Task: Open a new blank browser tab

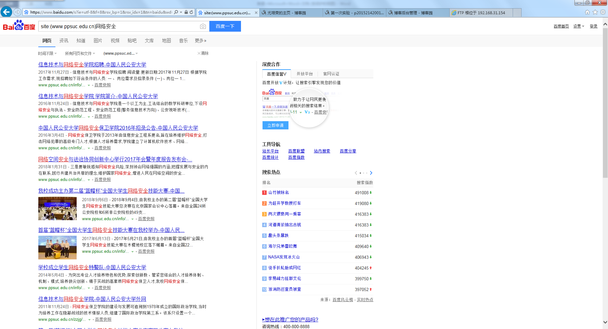Action: pos(517,13)
